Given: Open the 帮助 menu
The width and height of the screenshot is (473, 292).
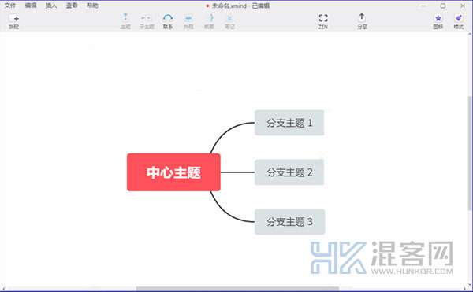Looking at the screenshot, I should coord(92,6).
